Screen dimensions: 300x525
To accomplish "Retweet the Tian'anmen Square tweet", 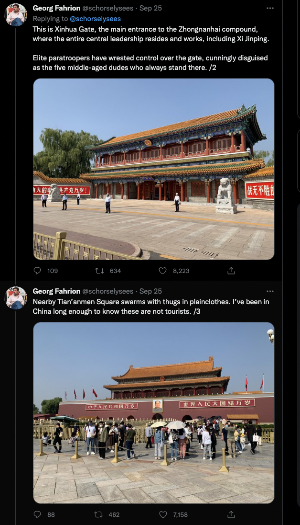I will (98, 514).
